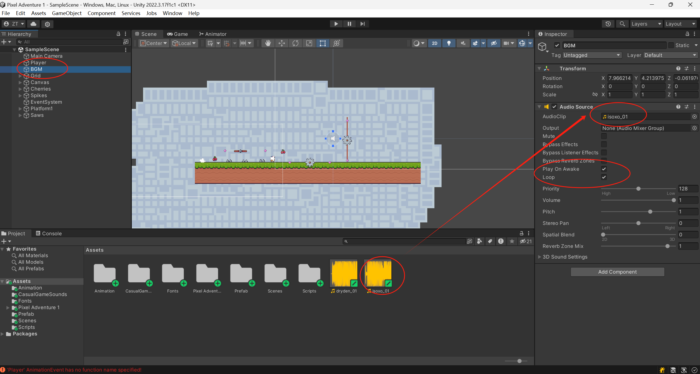
Task: Select the Move tool in Scene toolbar
Action: (x=281, y=43)
